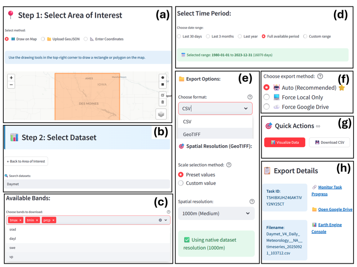Open the map layers control
The image size is (357, 267).
[161, 114]
